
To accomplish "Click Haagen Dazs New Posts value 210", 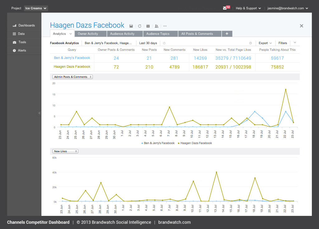I will click(x=149, y=67).
